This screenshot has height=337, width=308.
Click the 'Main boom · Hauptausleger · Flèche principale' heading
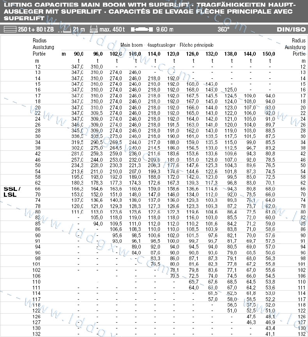(x=167, y=45)
